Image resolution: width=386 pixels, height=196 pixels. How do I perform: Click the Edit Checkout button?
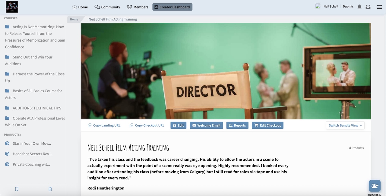(267, 125)
